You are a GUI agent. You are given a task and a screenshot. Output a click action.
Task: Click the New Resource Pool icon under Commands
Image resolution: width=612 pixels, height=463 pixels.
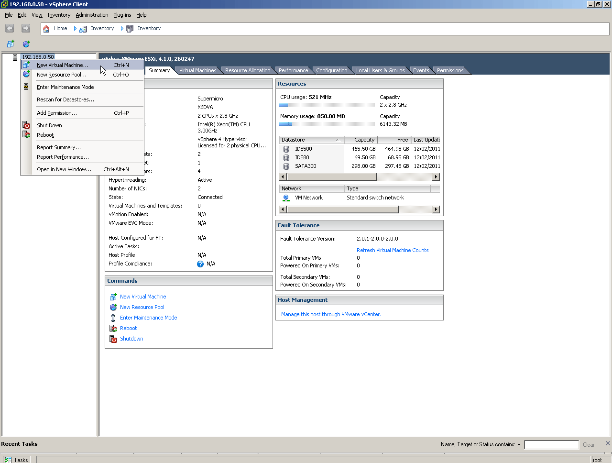point(113,308)
